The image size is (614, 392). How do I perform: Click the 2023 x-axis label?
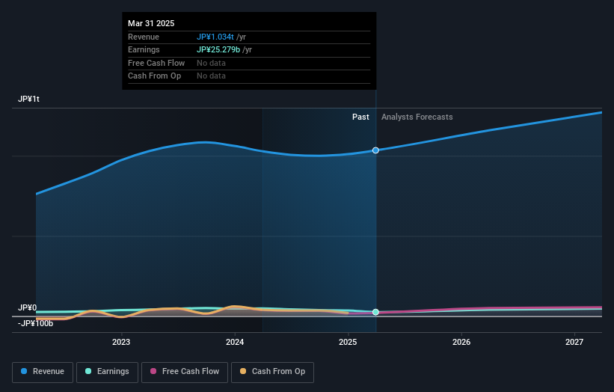tap(121, 342)
